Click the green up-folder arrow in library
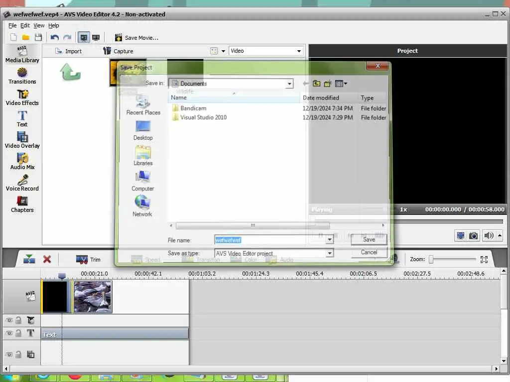Screen dimensions: 510x382 pos(70,72)
